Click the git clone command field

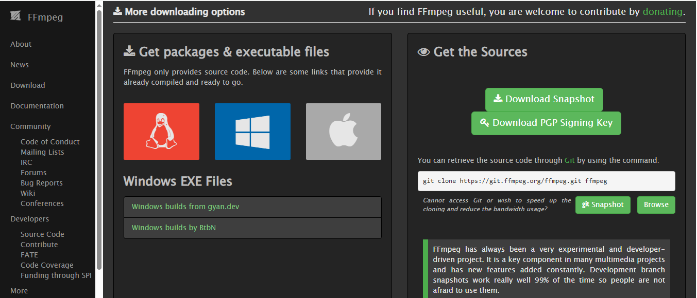tap(546, 181)
